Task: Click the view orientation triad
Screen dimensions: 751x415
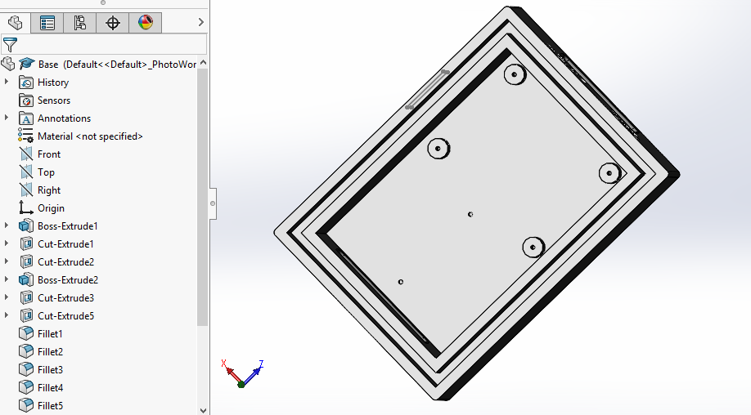Action: point(243,374)
